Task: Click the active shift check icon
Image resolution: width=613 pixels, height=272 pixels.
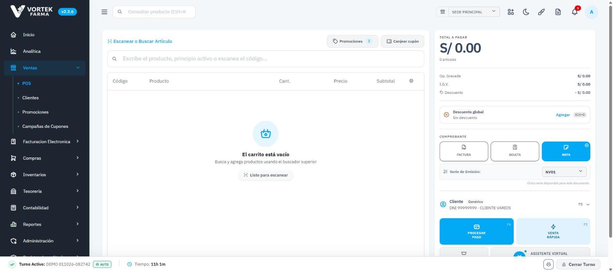Action: tap(12, 264)
